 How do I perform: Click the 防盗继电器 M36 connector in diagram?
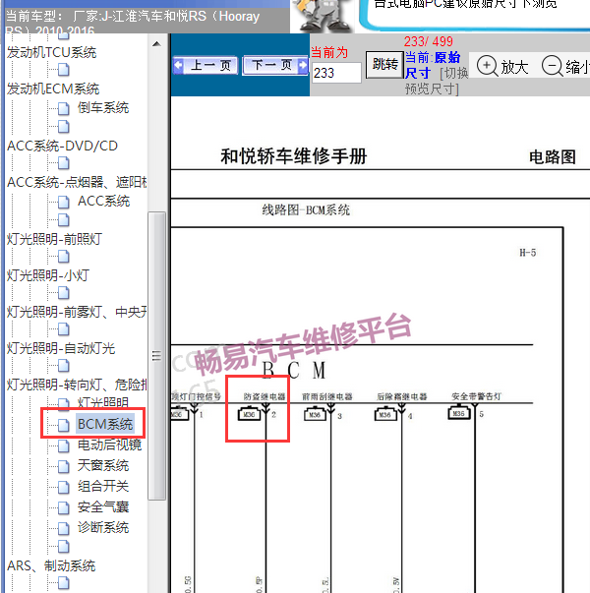click(x=249, y=414)
